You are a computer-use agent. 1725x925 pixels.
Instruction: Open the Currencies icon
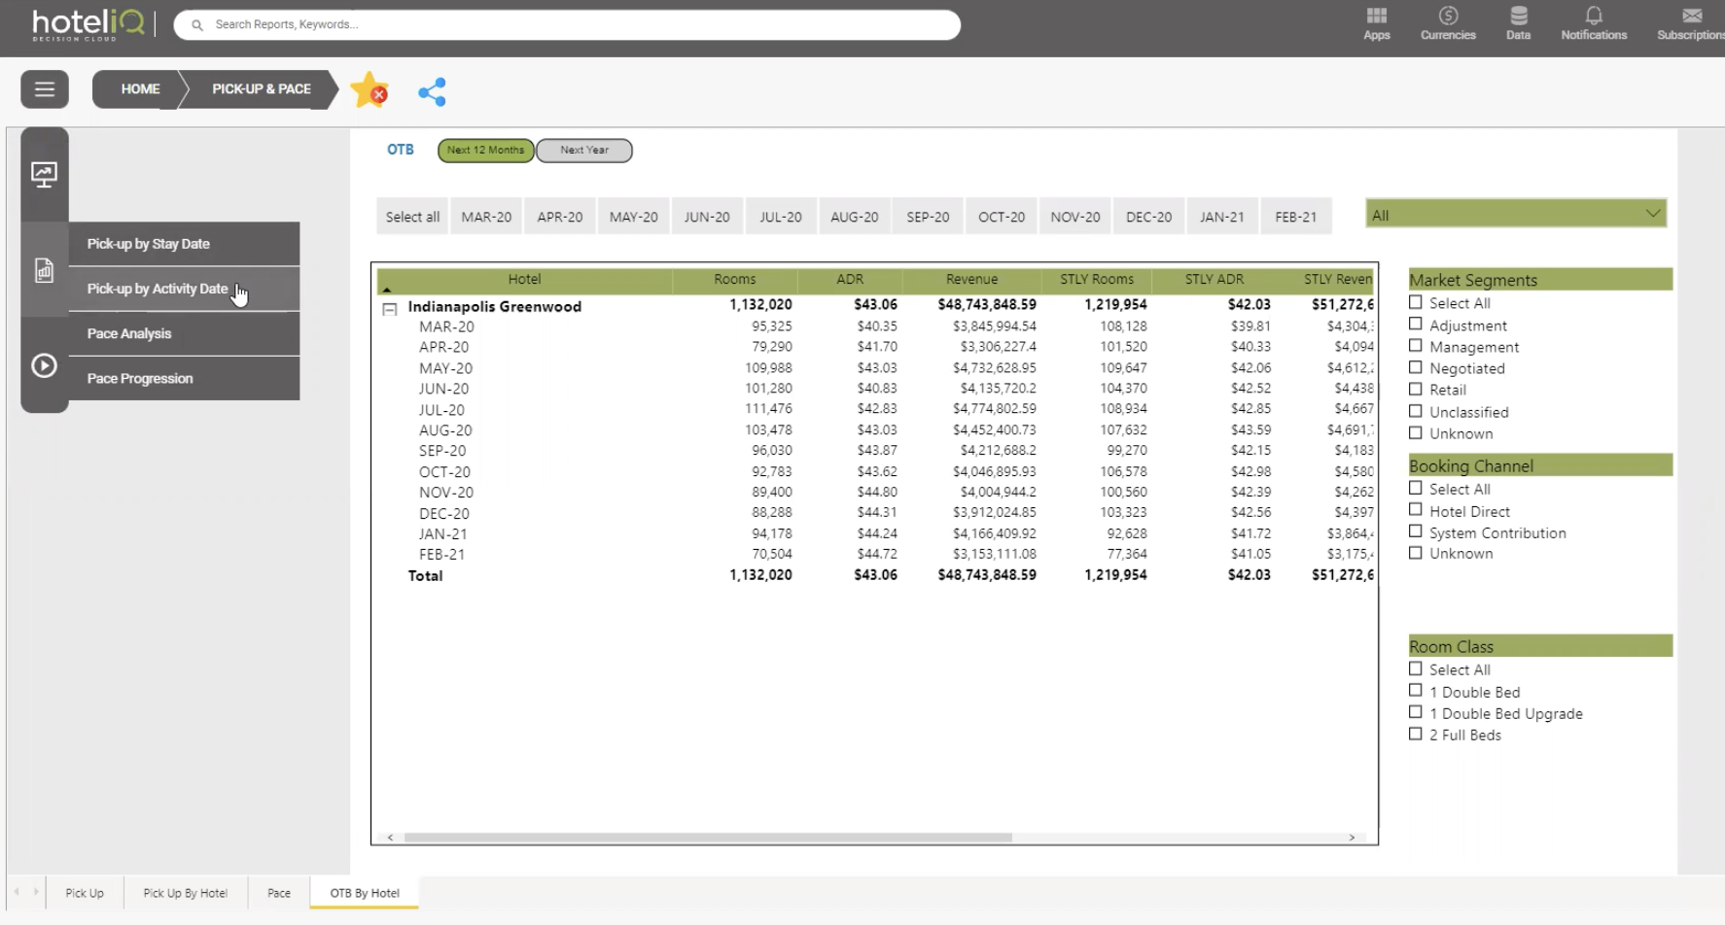[1448, 16]
